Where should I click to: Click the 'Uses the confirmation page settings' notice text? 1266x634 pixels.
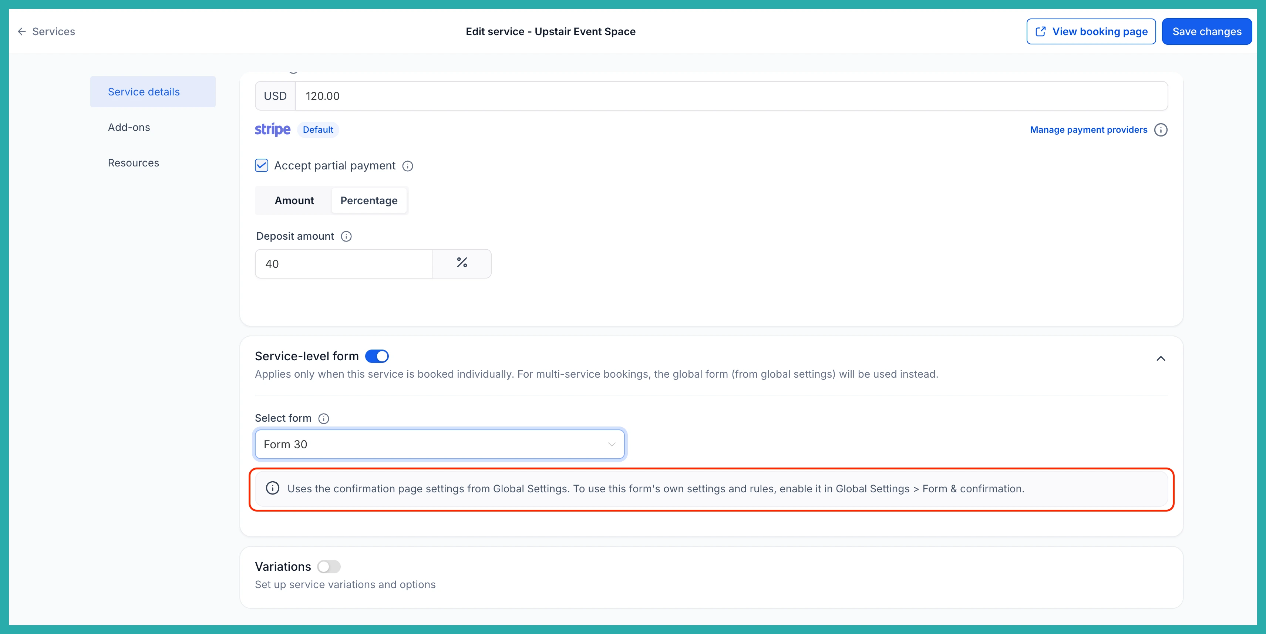click(x=656, y=489)
